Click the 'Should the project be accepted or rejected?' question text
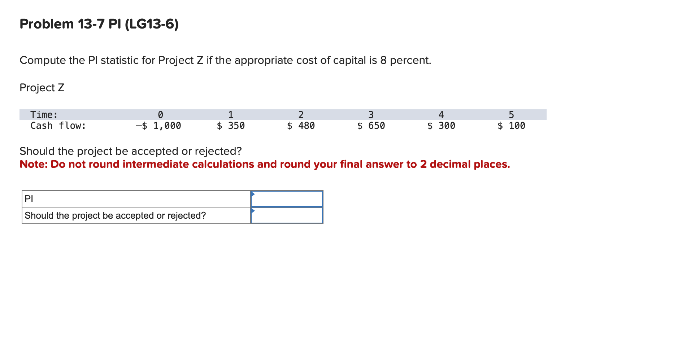Viewport: 682px width, 354px height. pos(131,151)
